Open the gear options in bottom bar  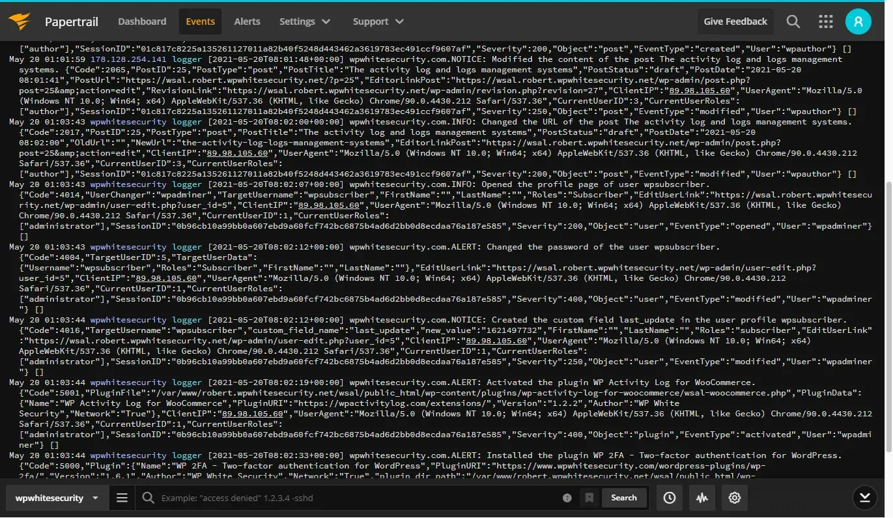point(735,498)
